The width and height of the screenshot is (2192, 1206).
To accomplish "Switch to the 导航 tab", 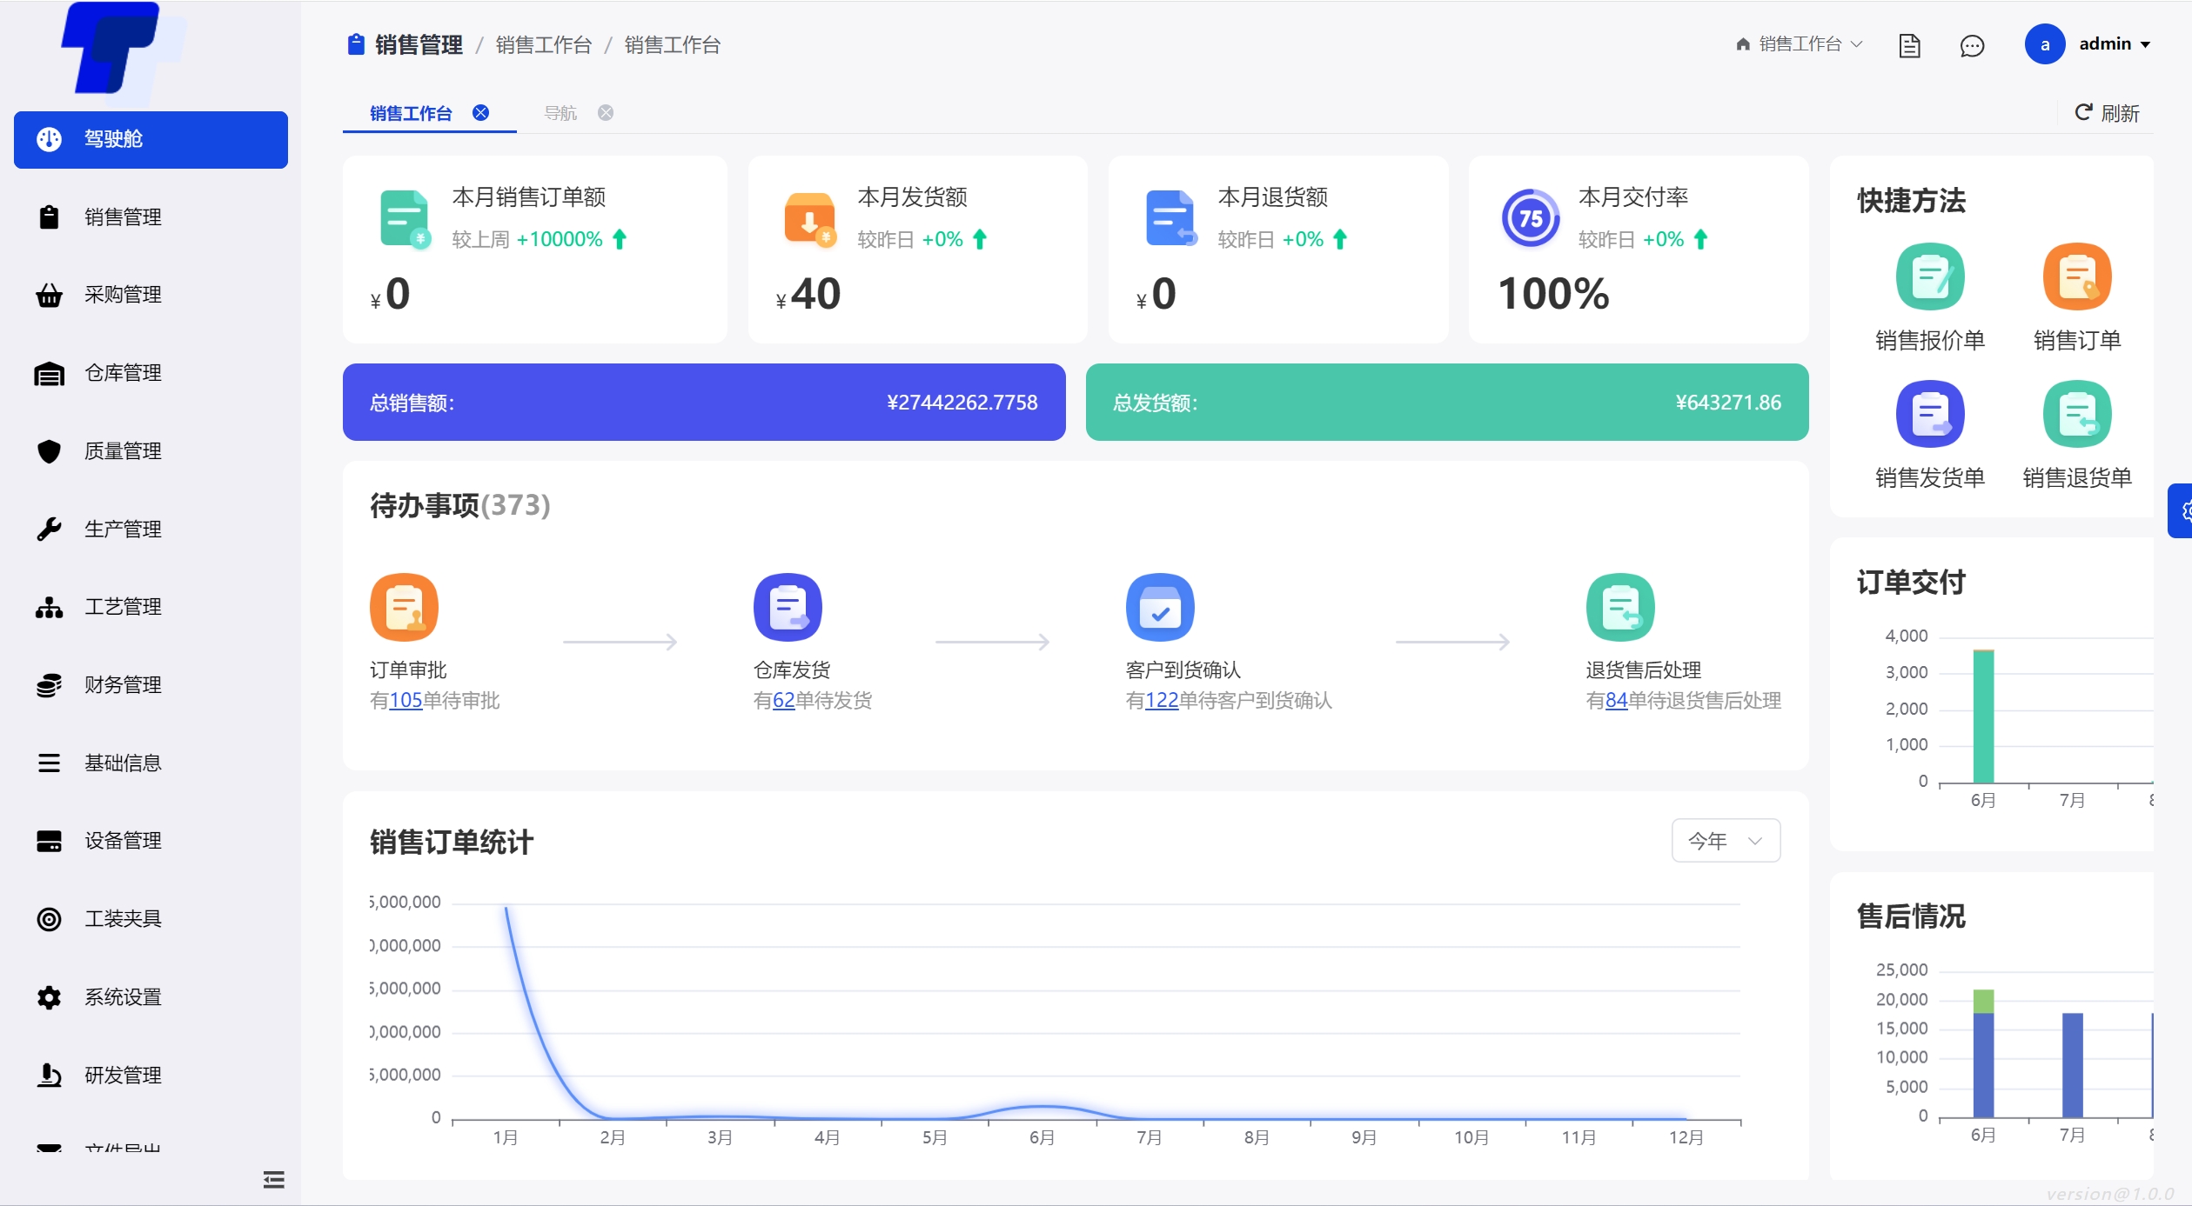I will [x=560, y=113].
